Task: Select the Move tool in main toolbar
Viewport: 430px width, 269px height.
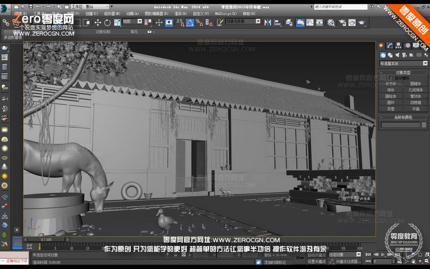Action: coord(98,22)
